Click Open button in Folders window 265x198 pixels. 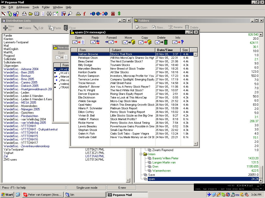click(x=142, y=27)
